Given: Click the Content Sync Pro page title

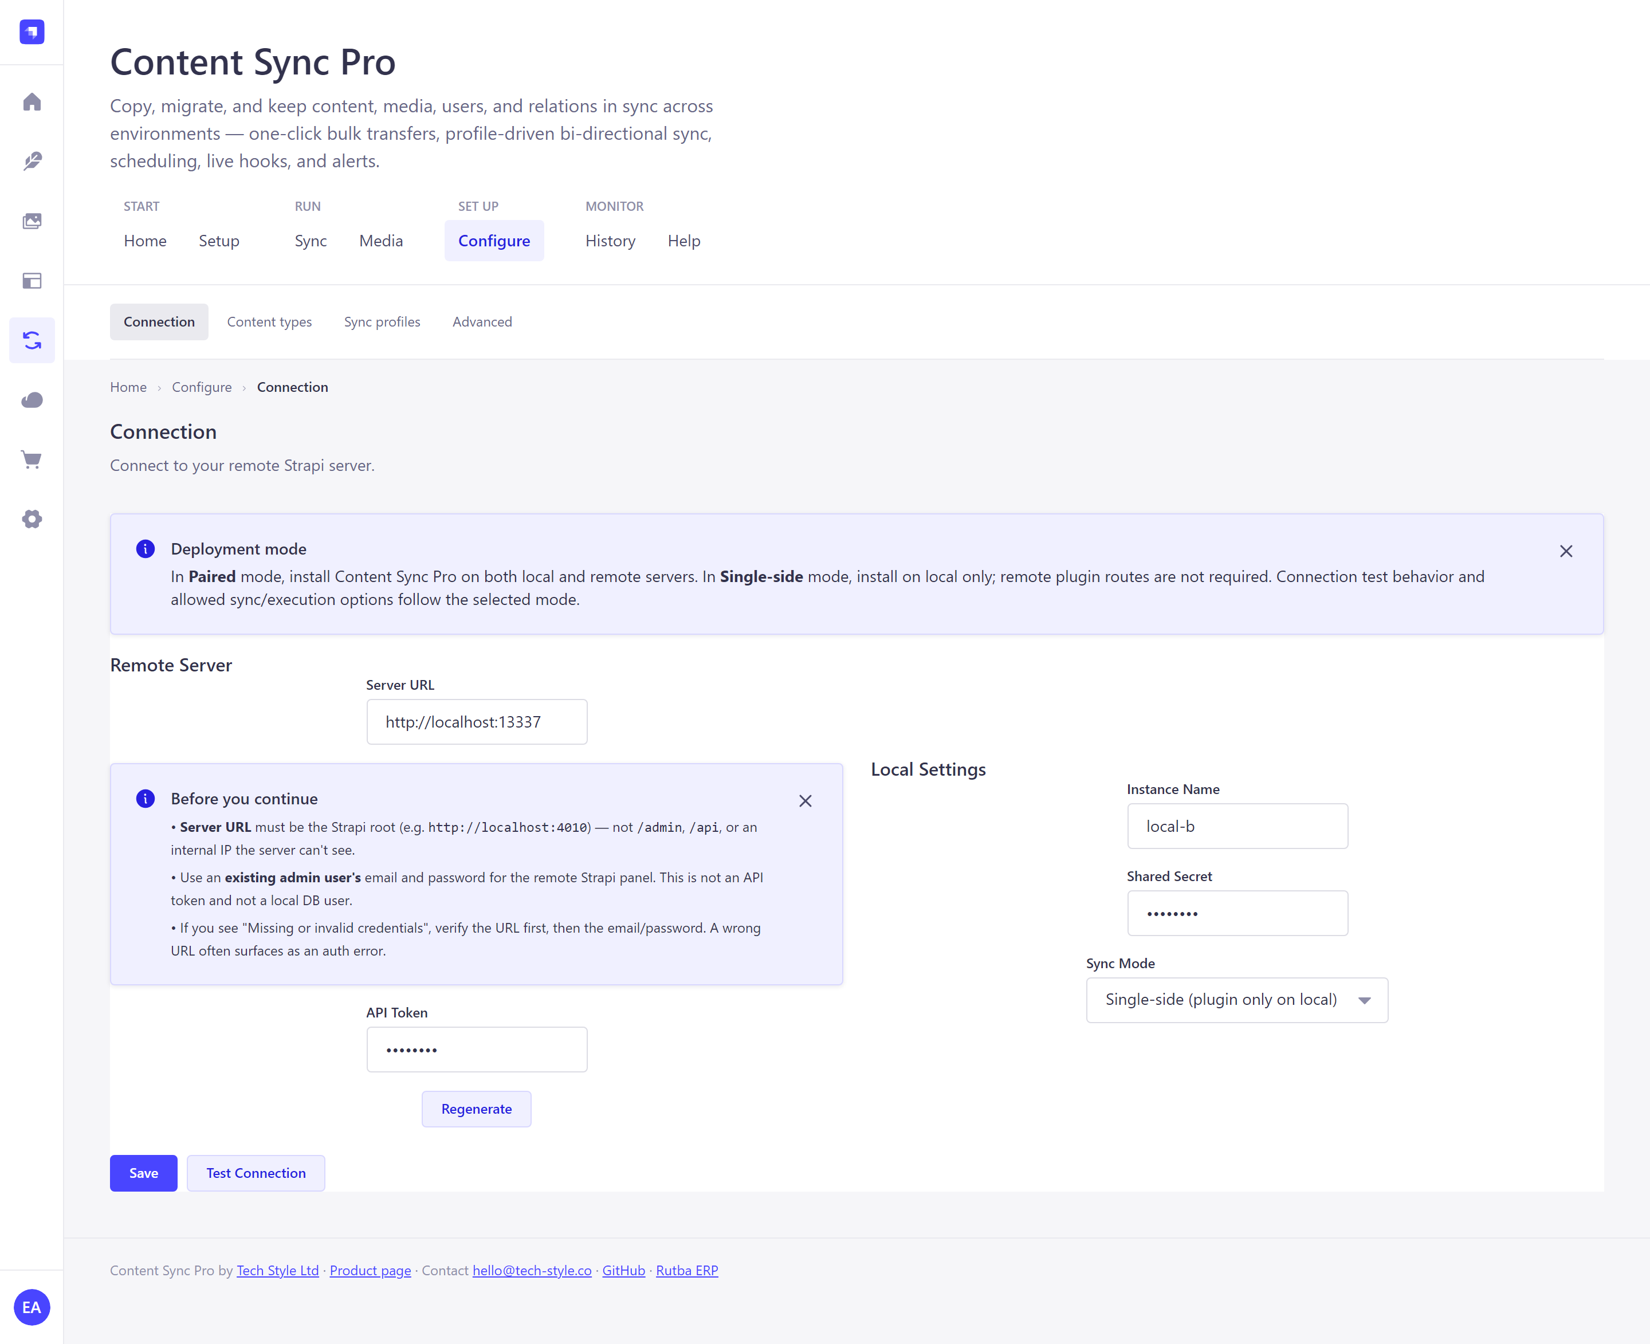Looking at the screenshot, I should (x=253, y=62).
